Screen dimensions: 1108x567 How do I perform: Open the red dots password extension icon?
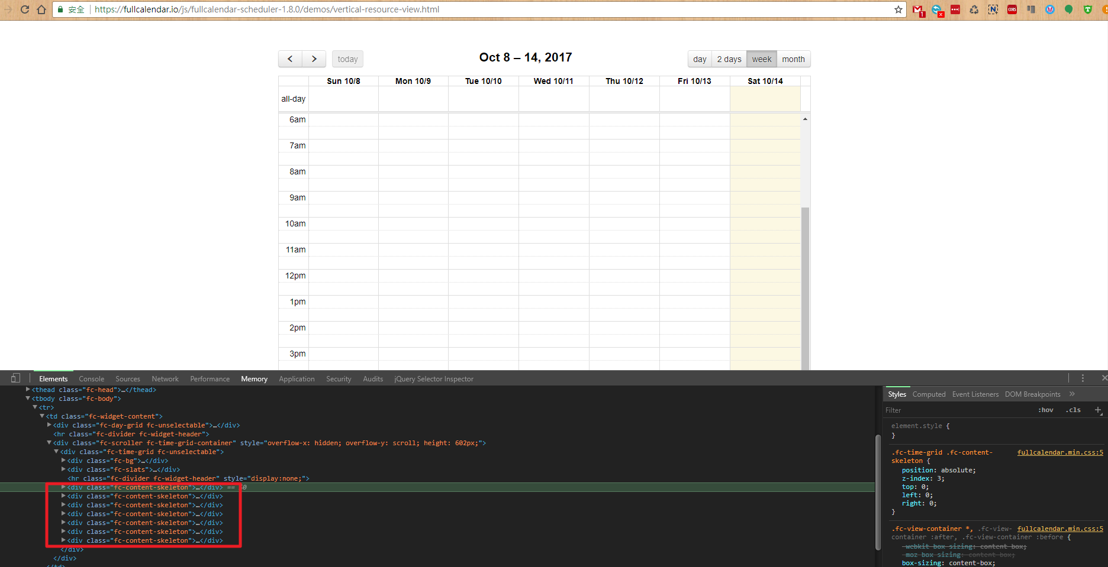coord(955,9)
